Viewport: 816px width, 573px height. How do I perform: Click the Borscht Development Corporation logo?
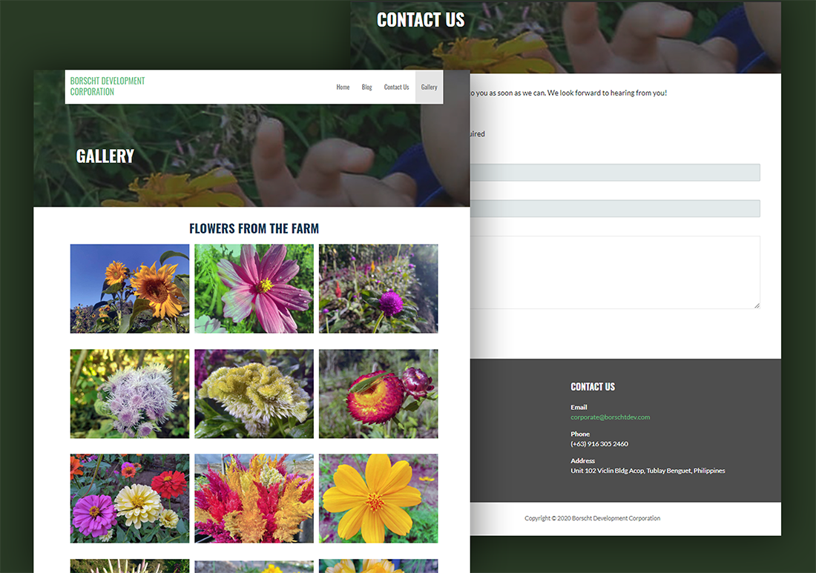click(108, 86)
